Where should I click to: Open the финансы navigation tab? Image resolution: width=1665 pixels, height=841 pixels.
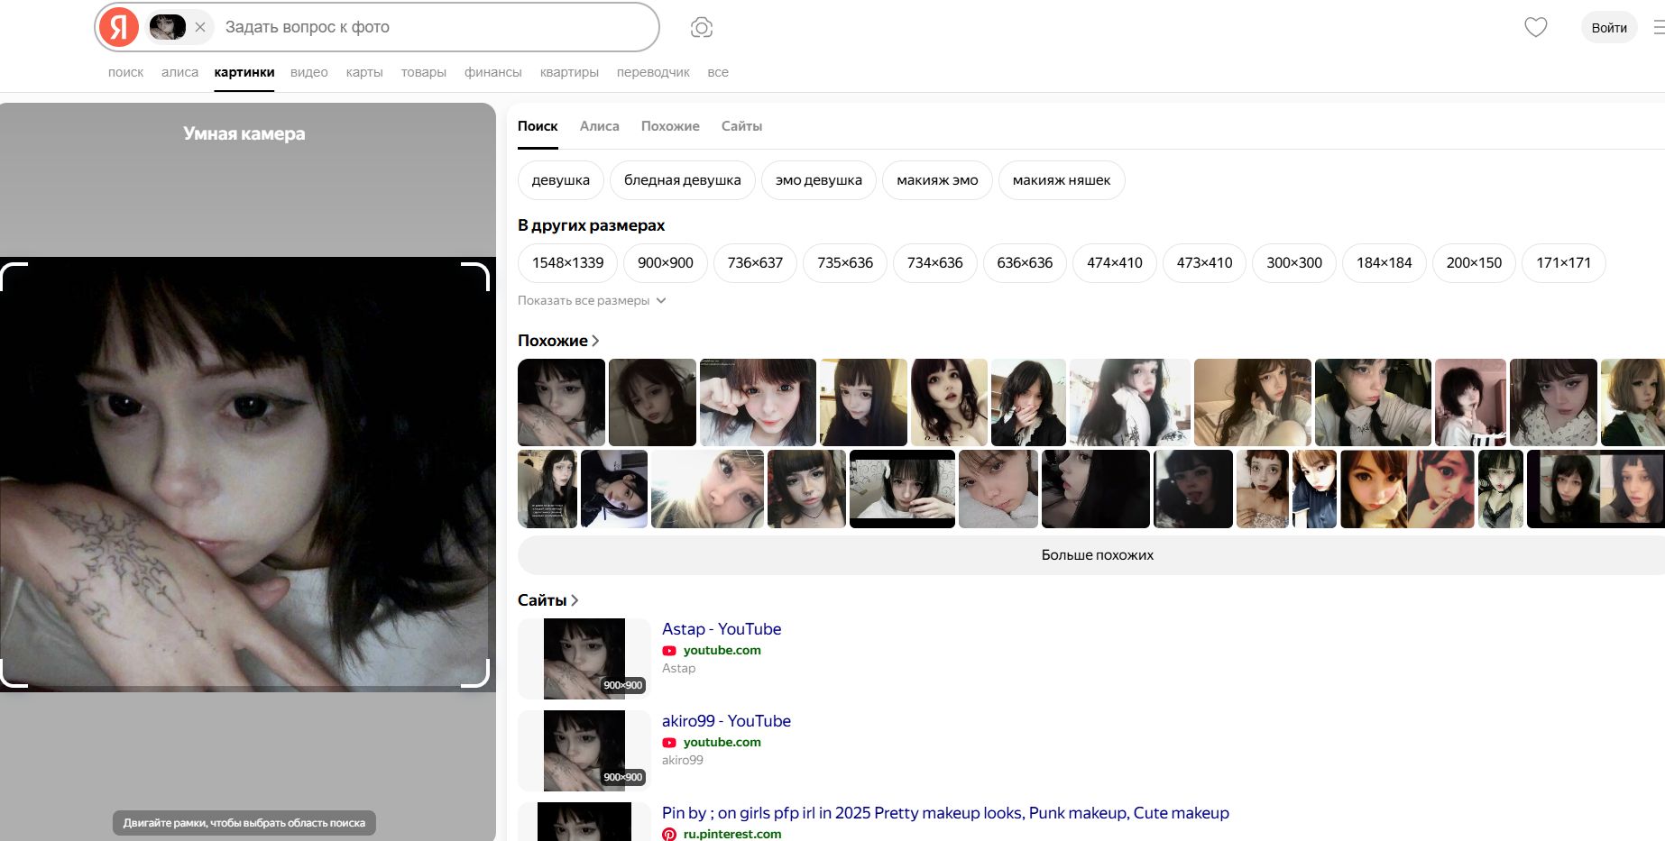click(493, 72)
